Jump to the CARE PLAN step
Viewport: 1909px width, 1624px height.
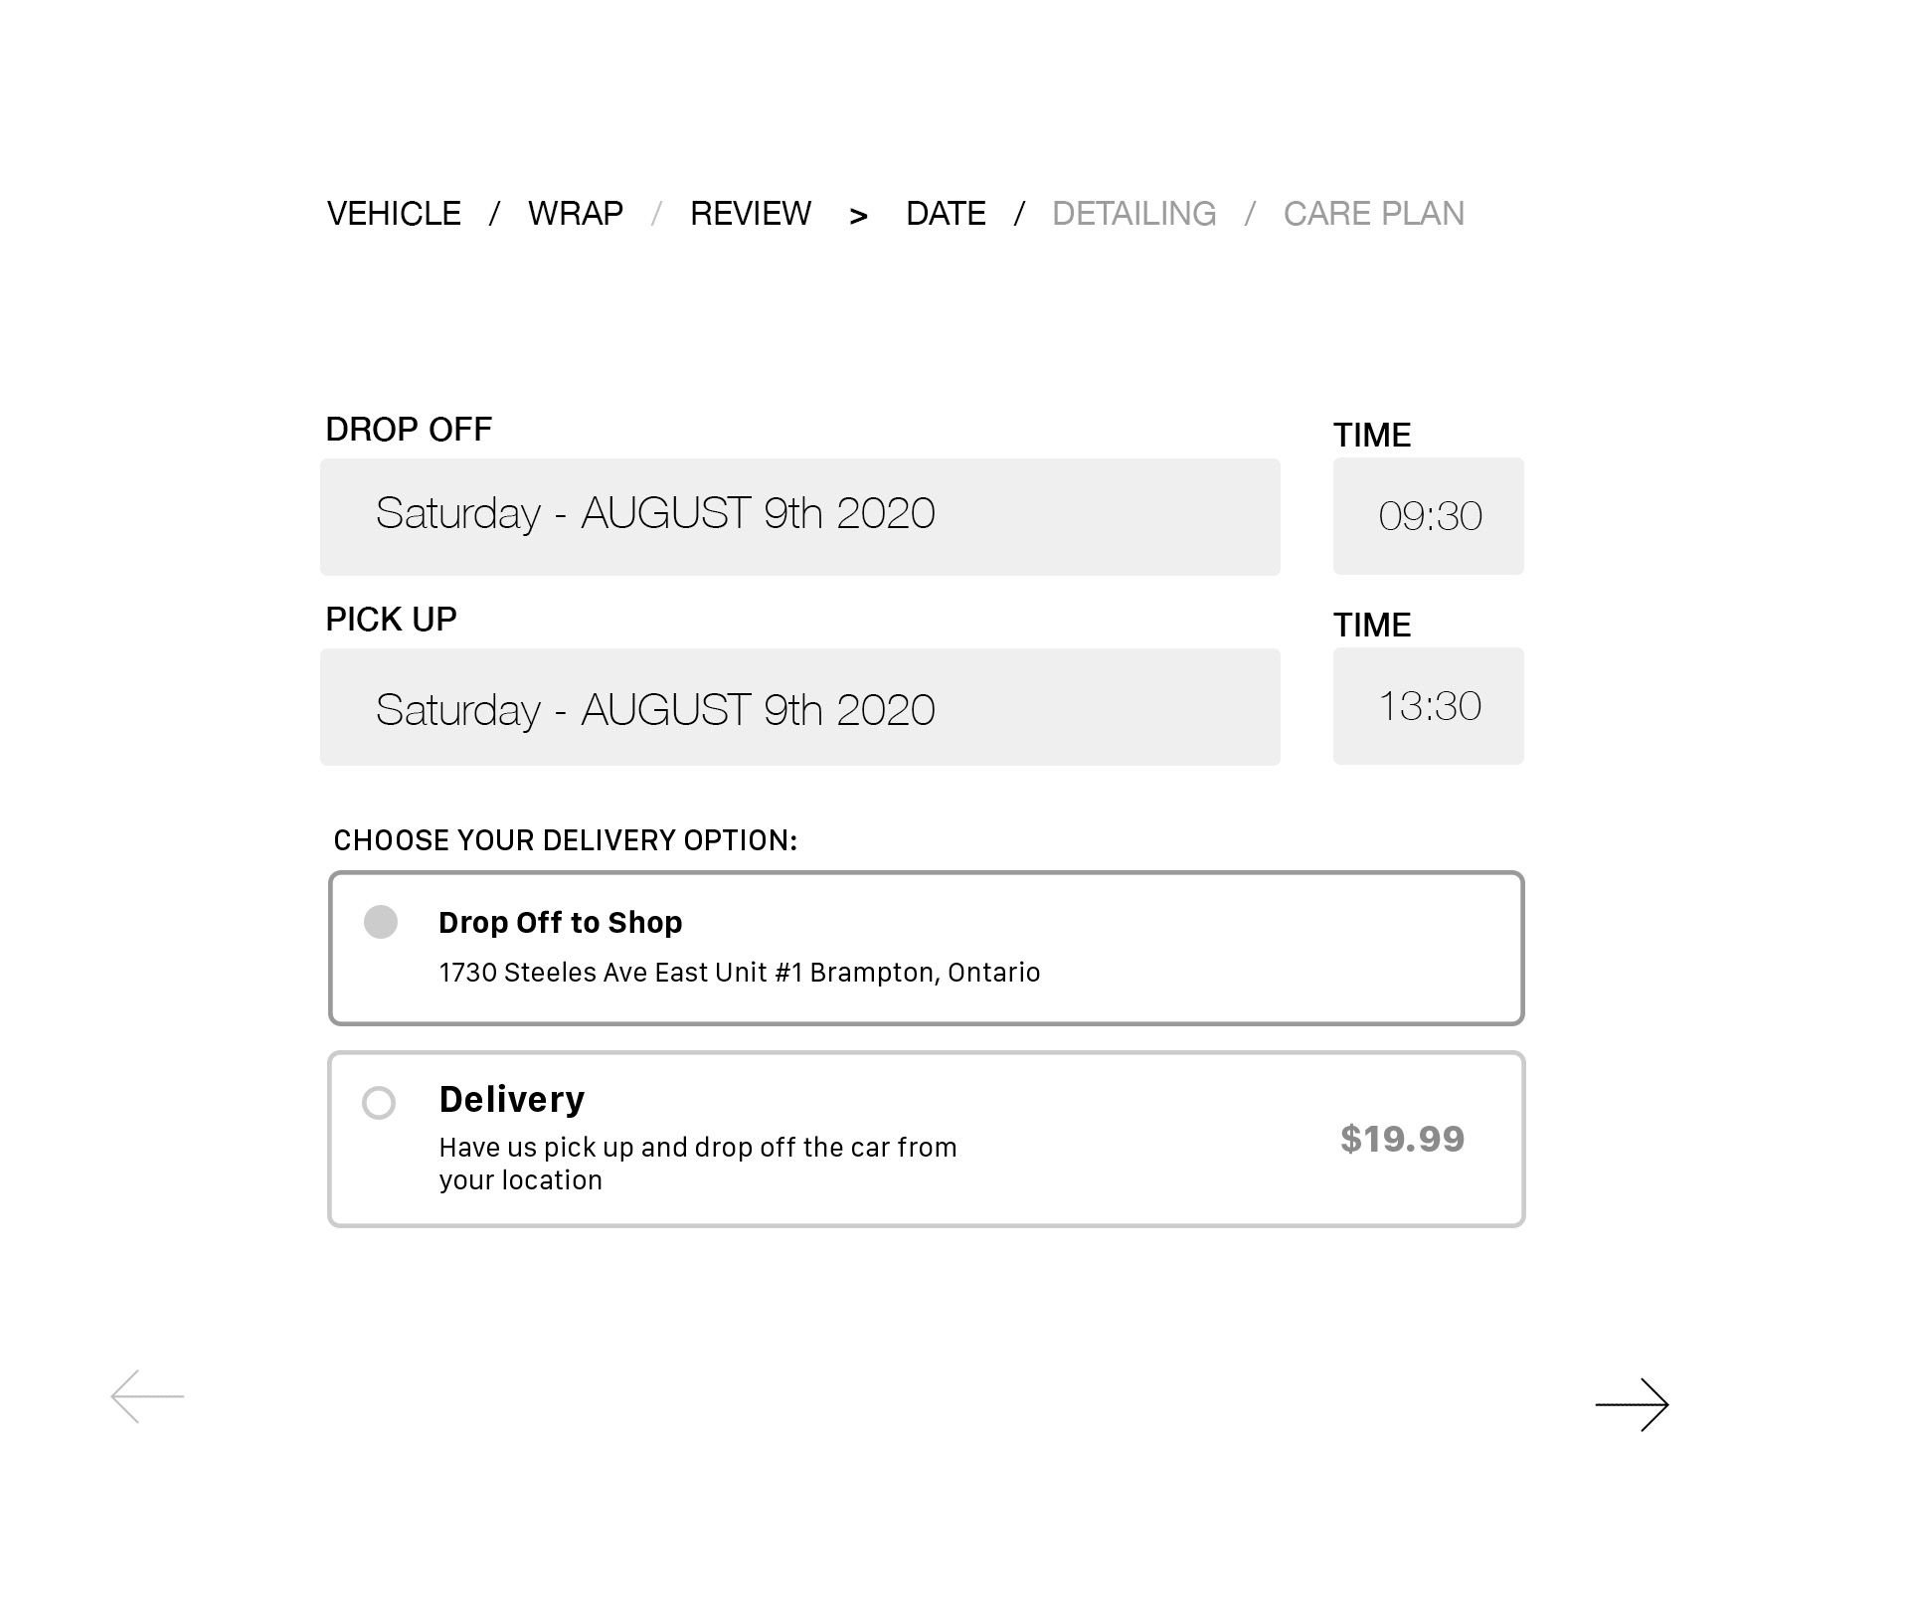coord(1373,214)
